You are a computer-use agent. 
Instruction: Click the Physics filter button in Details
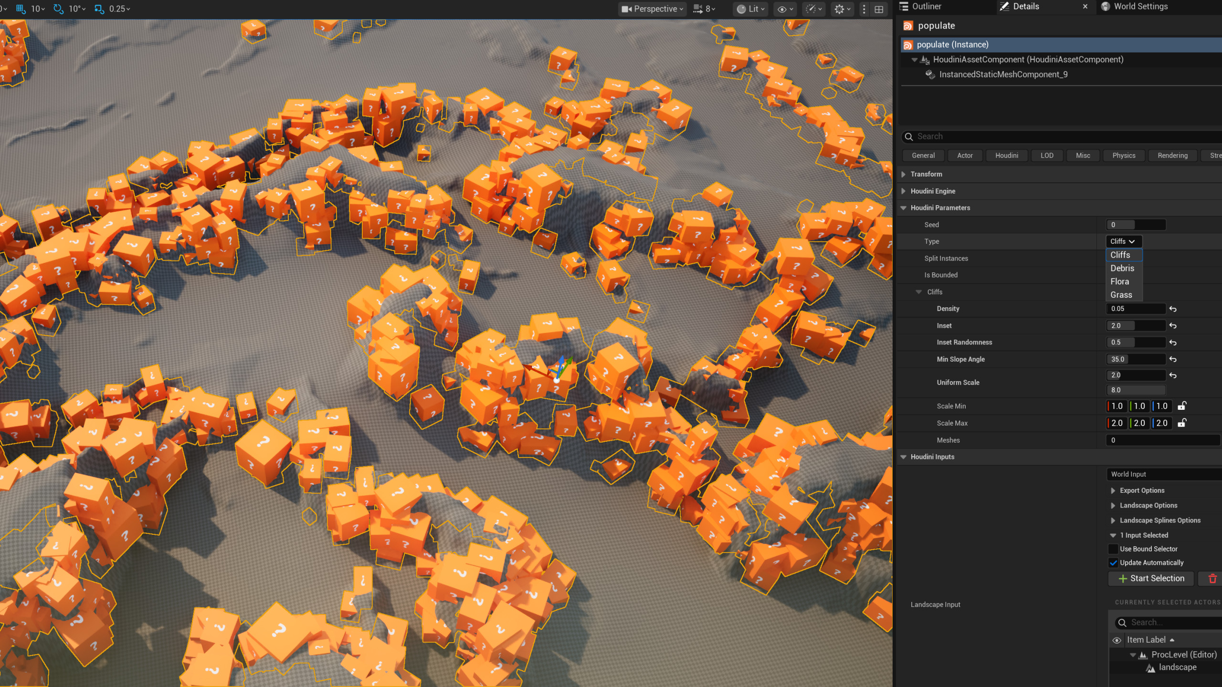click(x=1124, y=155)
